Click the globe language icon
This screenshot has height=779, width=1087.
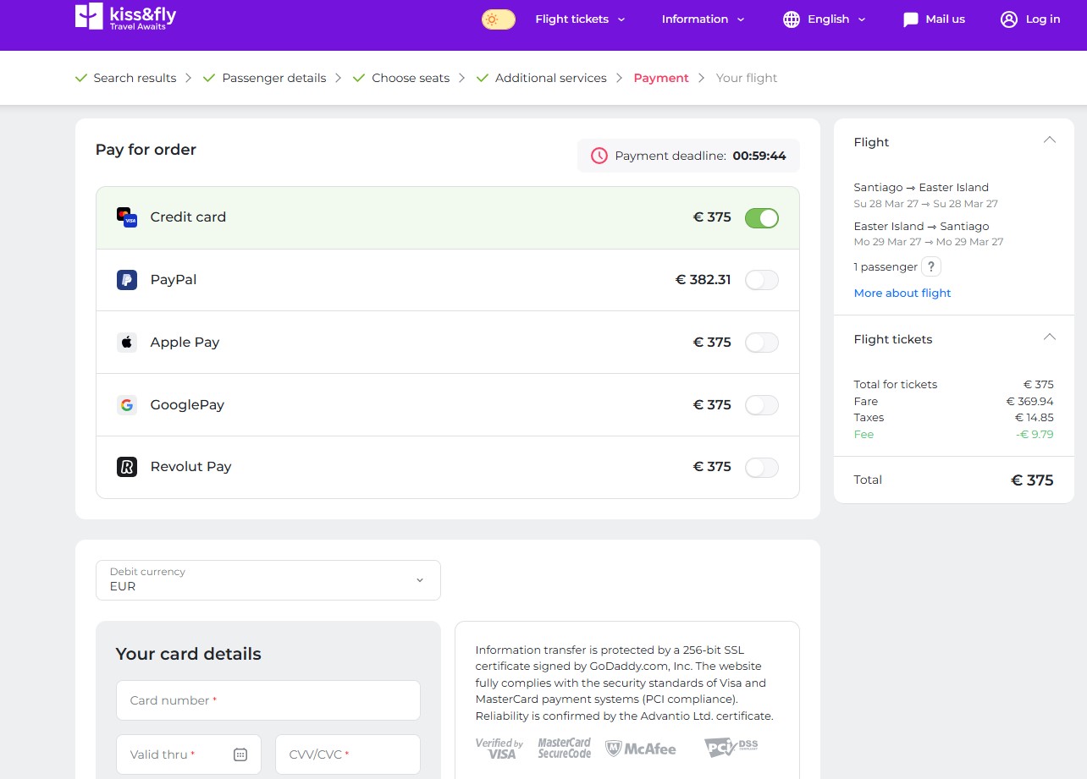pyautogui.click(x=792, y=19)
